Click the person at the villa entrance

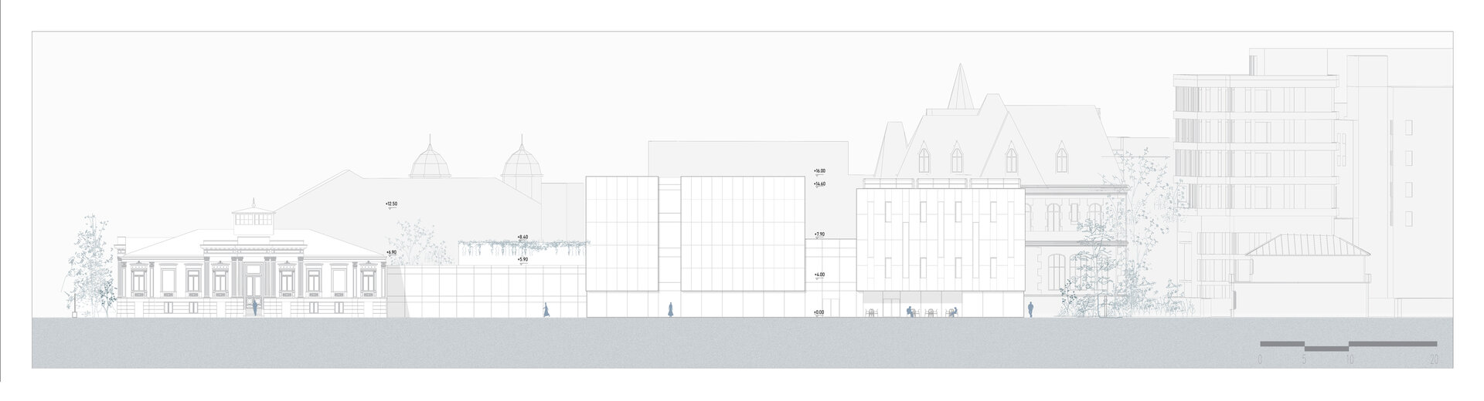[x=254, y=308]
